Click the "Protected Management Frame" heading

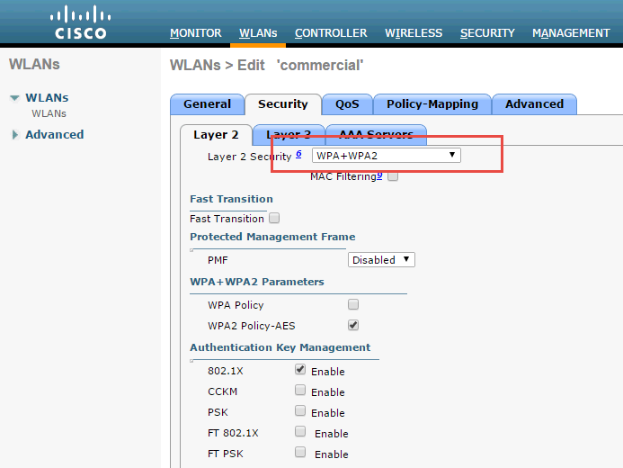coord(272,237)
